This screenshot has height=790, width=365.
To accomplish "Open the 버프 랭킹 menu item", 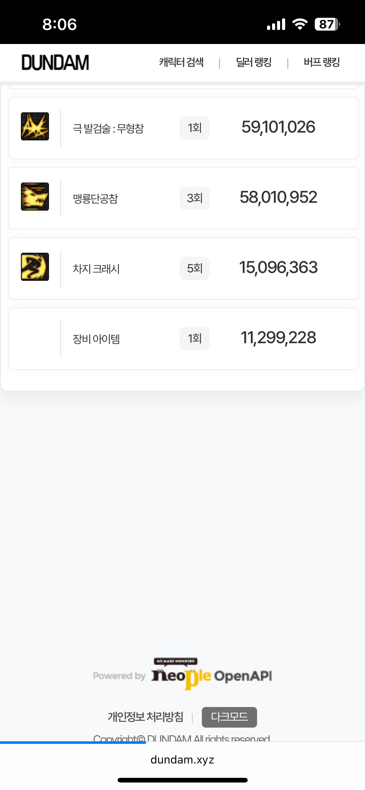I will [x=322, y=62].
